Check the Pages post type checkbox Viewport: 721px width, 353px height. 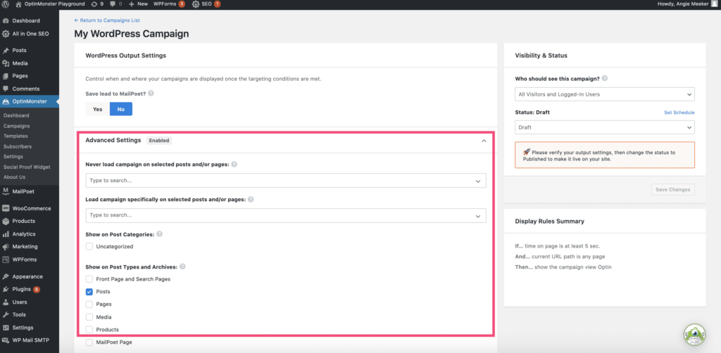pos(89,304)
